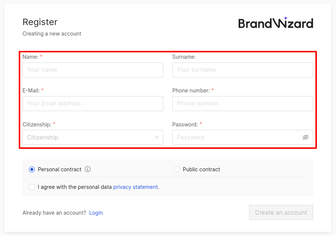
Task: Click the Personal contract label text
Action: [60, 169]
